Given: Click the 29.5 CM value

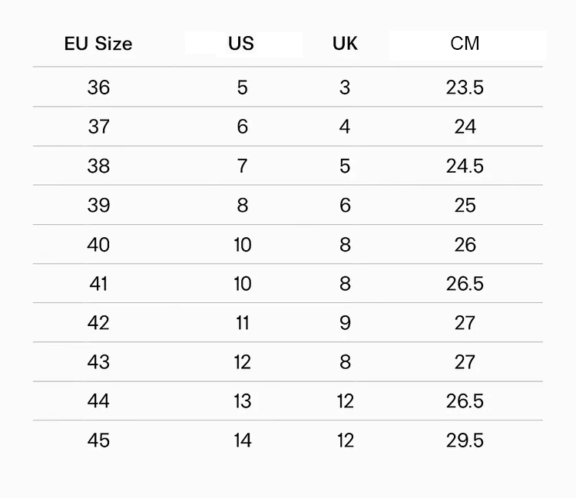Looking at the screenshot, I should pos(465,440).
